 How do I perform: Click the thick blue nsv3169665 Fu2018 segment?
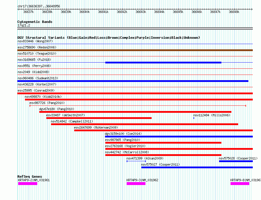click(x=163, y=63)
